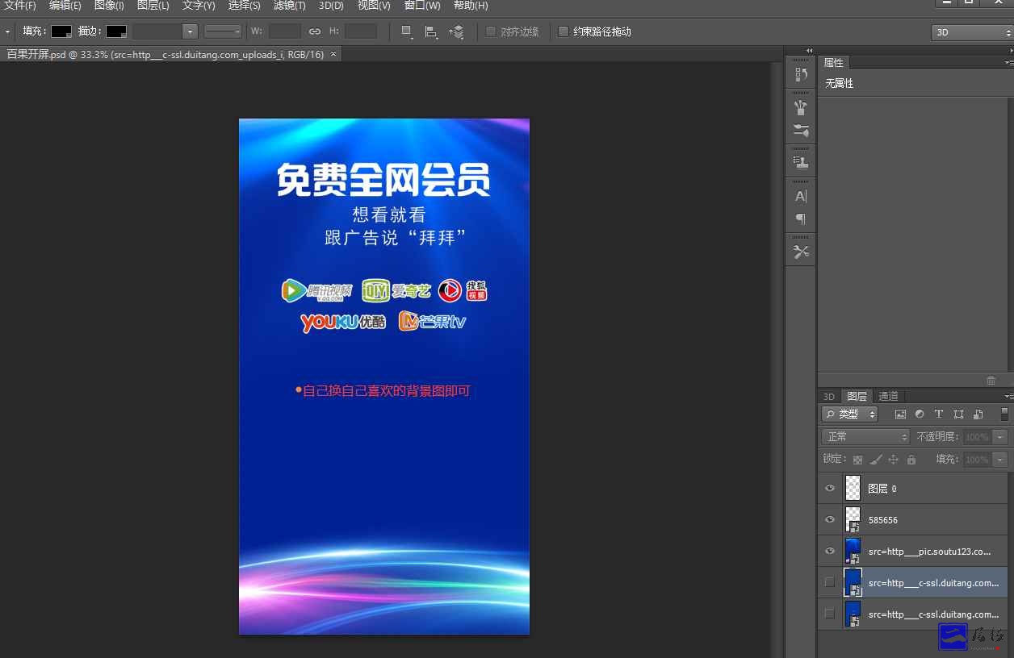Image resolution: width=1014 pixels, height=658 pixels.
Task: Enable 对齐边缘 checkbox
Action: pos(491,31)
